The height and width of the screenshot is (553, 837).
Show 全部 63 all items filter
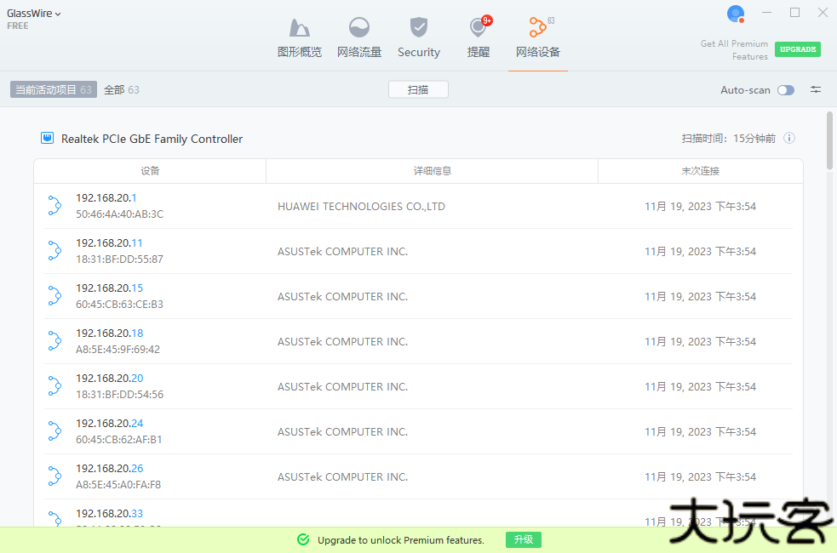(x=122, y=89)
